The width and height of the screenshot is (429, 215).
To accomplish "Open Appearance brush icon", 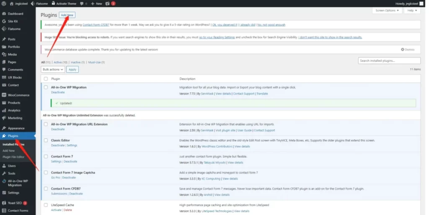I will pos(4,128).
